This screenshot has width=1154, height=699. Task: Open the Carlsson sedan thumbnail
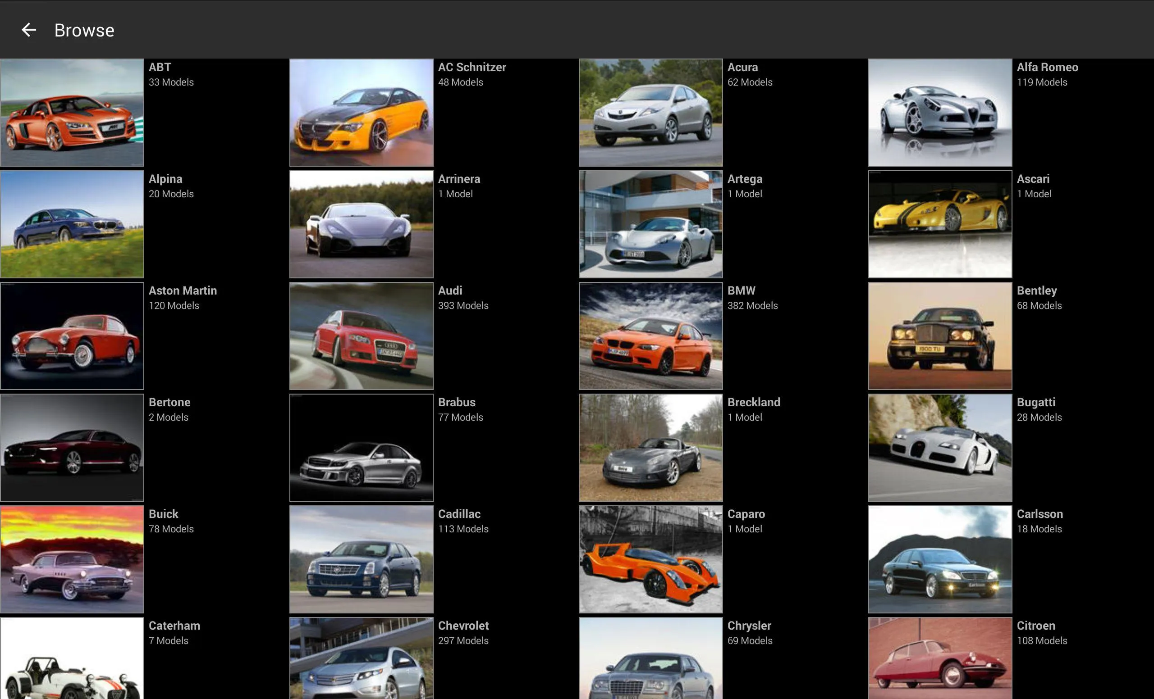940,559
